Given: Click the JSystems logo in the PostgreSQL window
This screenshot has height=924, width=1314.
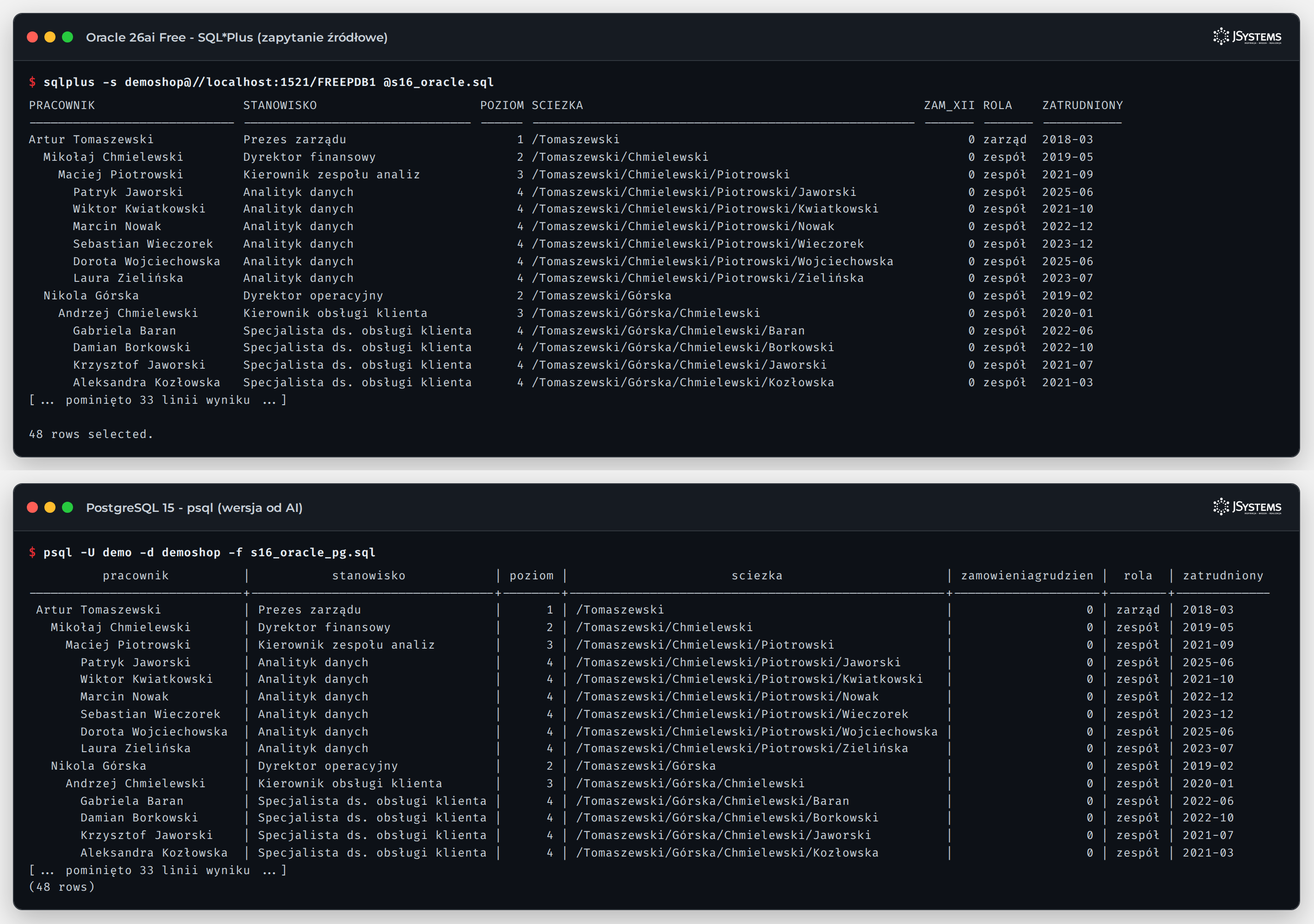Looking at the screenshot, I should [1247, 507].
